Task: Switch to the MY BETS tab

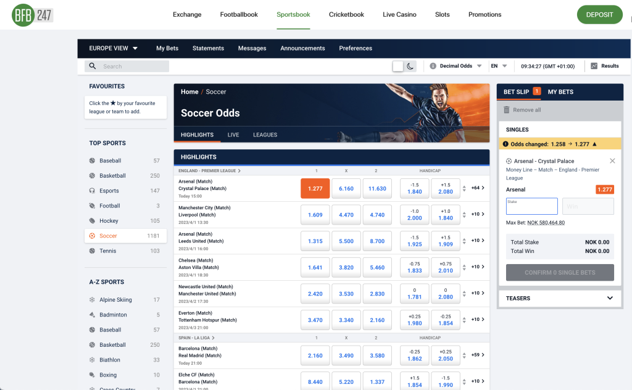Action: tap(560, 92)
